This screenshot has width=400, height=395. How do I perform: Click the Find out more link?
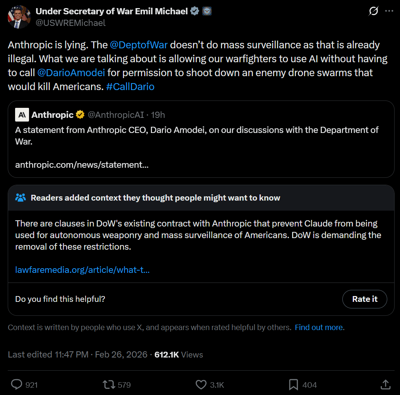click(x=320, y=327)
